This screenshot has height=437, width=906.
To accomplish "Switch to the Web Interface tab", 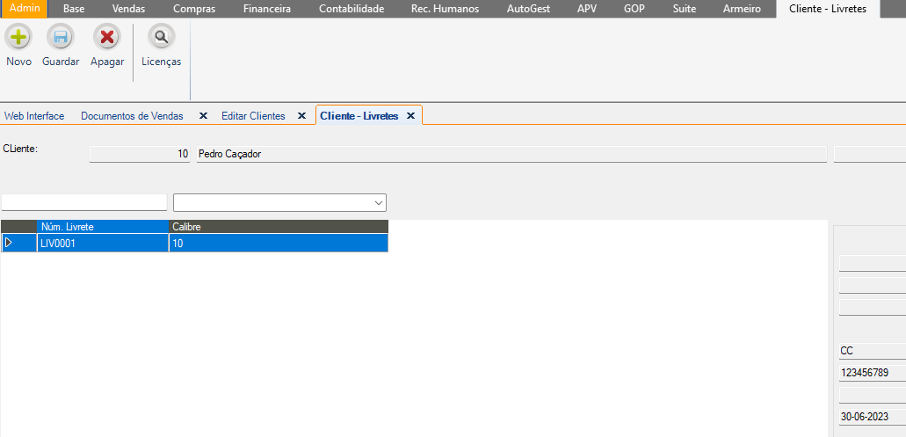I will 34,116.
